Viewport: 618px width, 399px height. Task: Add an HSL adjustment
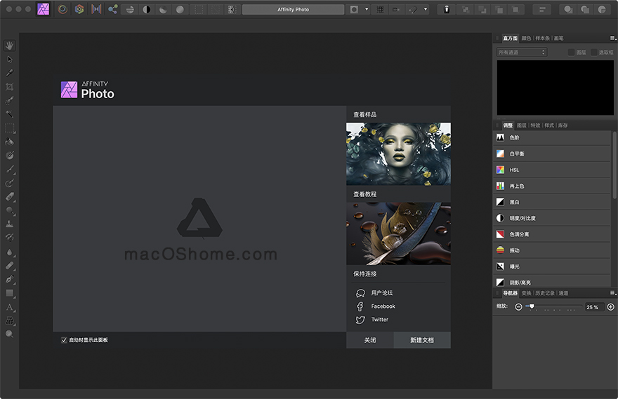[x=552, y=170]
